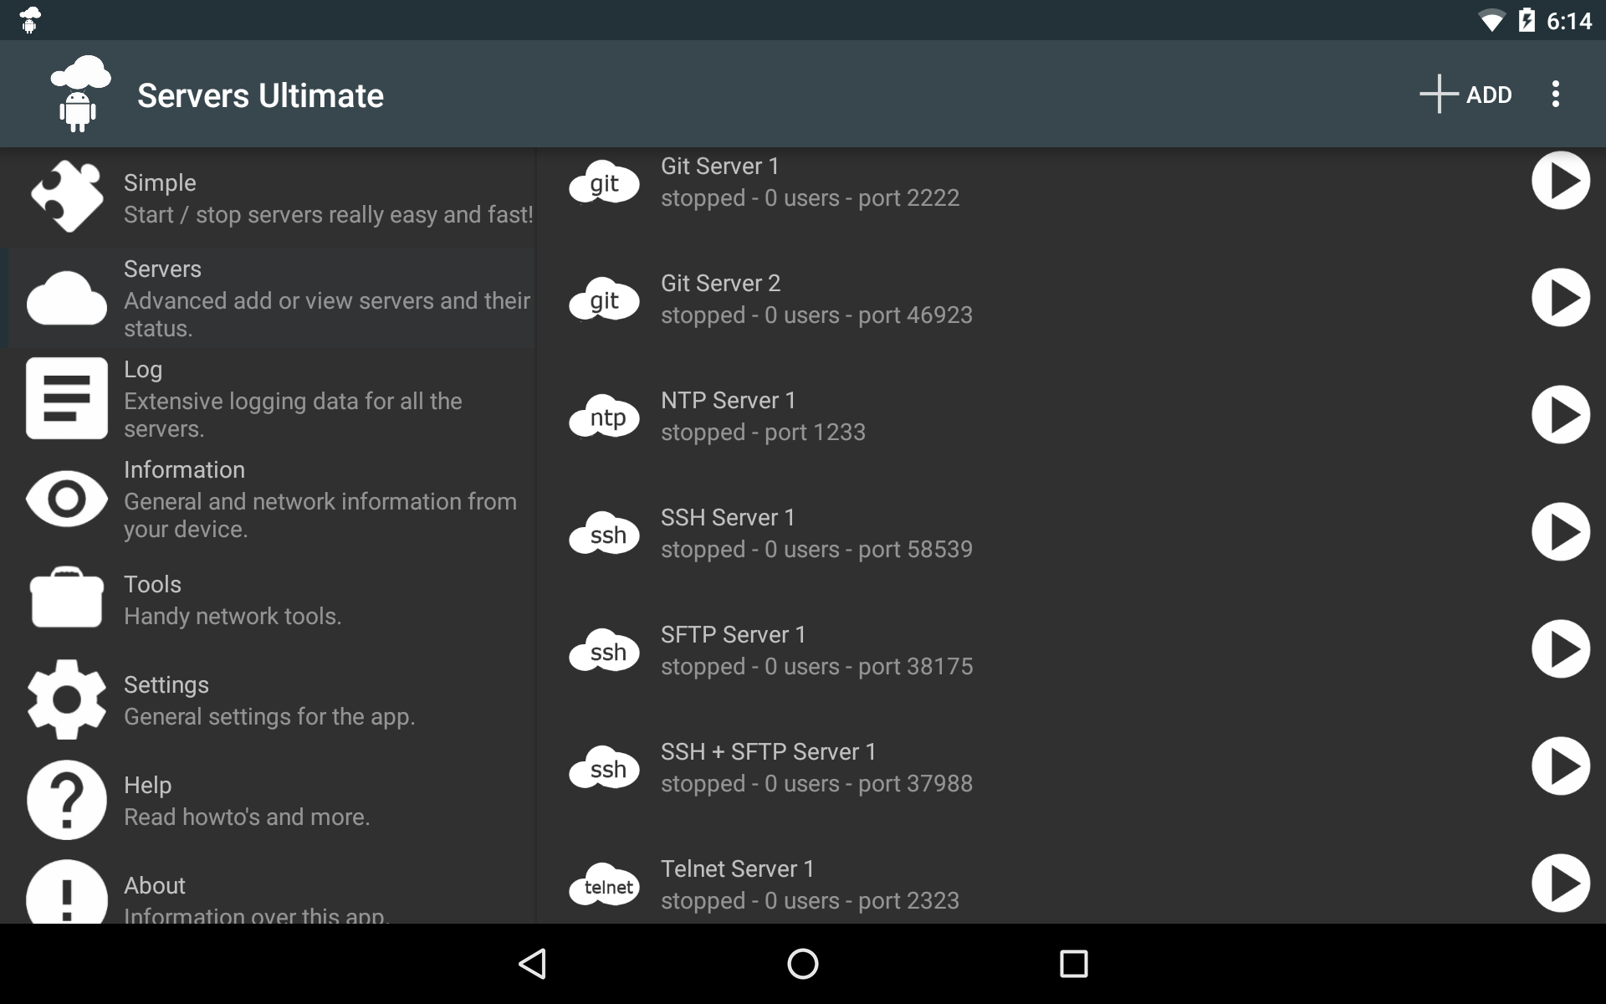1606x1004 pixels.
Task: Start Git Server 1 with play button
Action: point(1560,181)
